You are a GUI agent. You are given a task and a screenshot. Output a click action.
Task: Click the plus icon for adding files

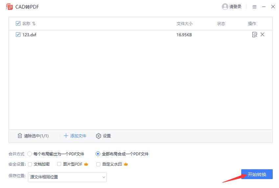point(66,136)
